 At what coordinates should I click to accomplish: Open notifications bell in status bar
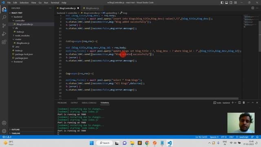pyautogui.click(x=257, y=137)
